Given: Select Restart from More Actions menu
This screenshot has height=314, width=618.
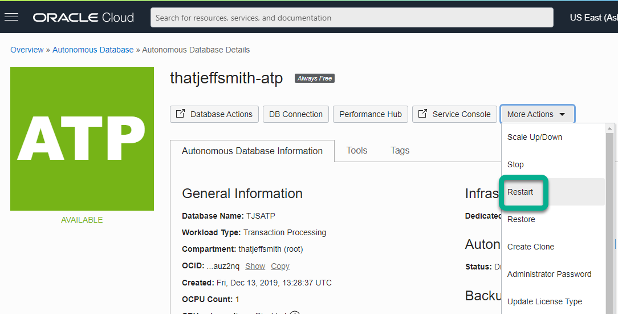Looking at the screenshot, I should 521,192.
